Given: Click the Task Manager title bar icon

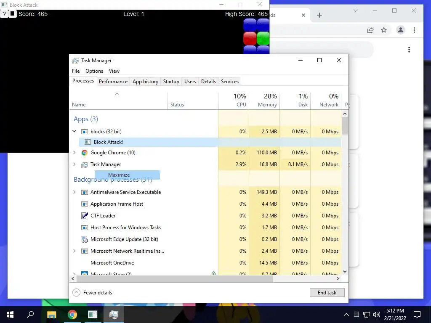Looking at the screenshot, I should click(76, 61).
